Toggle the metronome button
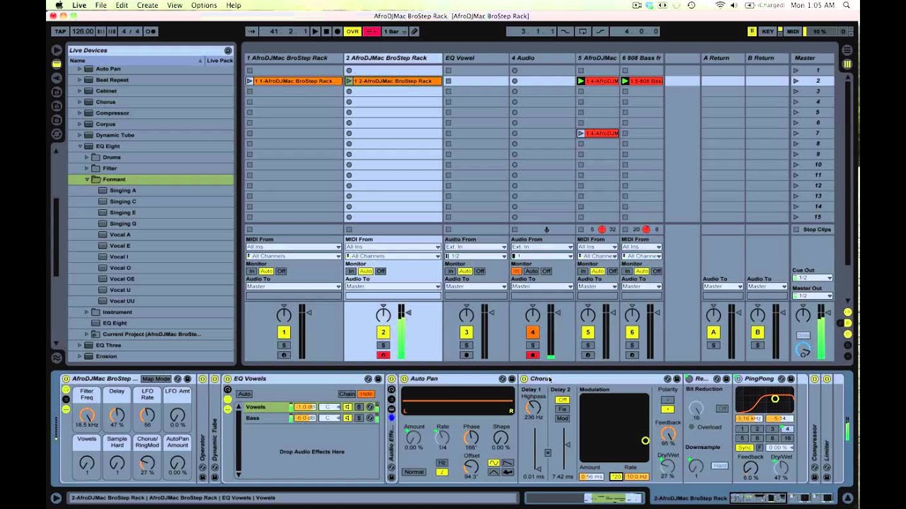 pos(151,31)
